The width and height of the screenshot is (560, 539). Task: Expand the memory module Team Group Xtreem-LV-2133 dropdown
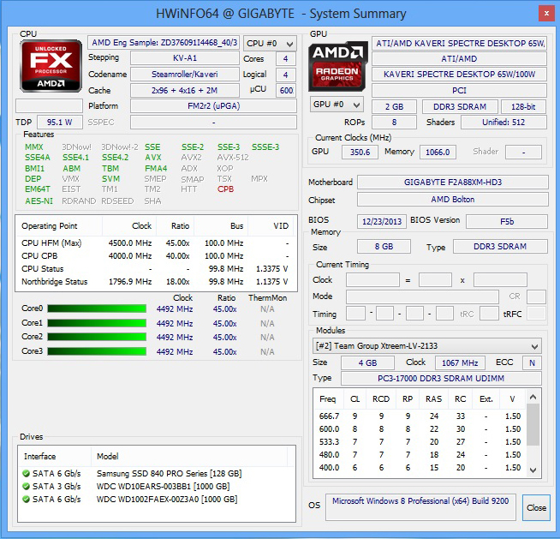426,346
